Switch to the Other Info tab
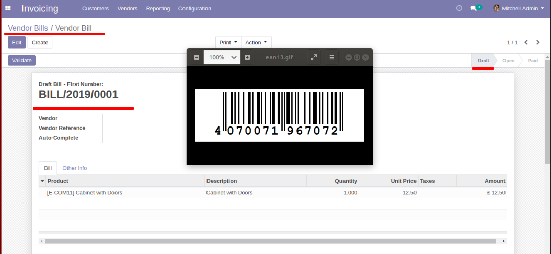 (x=75, y=168)
